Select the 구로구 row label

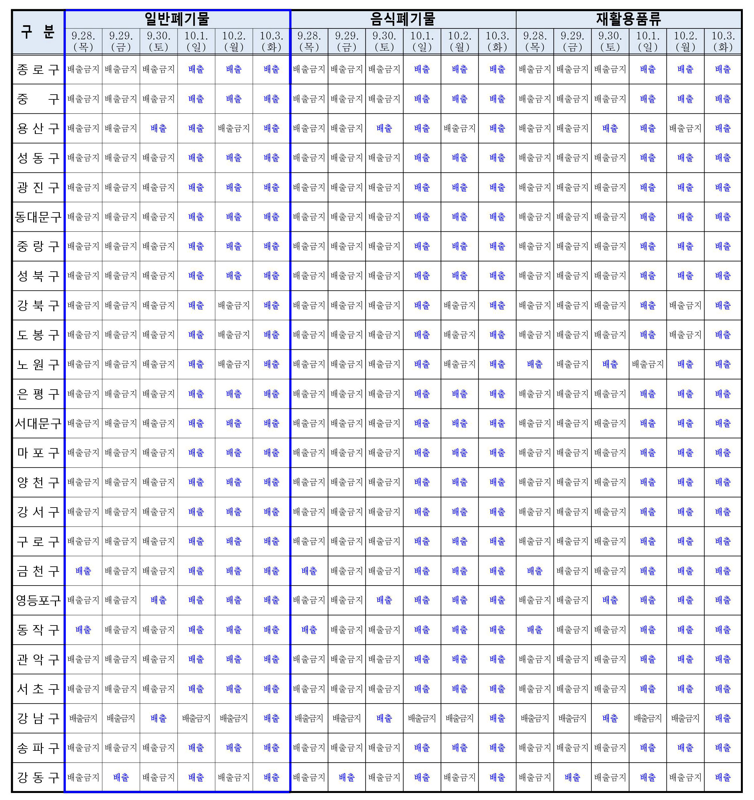[38, 541]
